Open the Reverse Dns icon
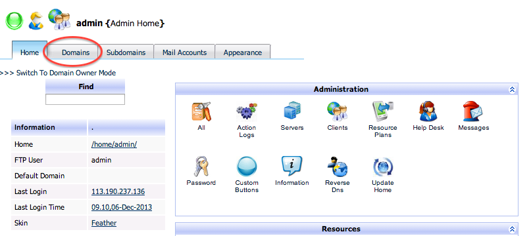Image resolution: width=531 pixels, height=236 pixels. (338, 167)
